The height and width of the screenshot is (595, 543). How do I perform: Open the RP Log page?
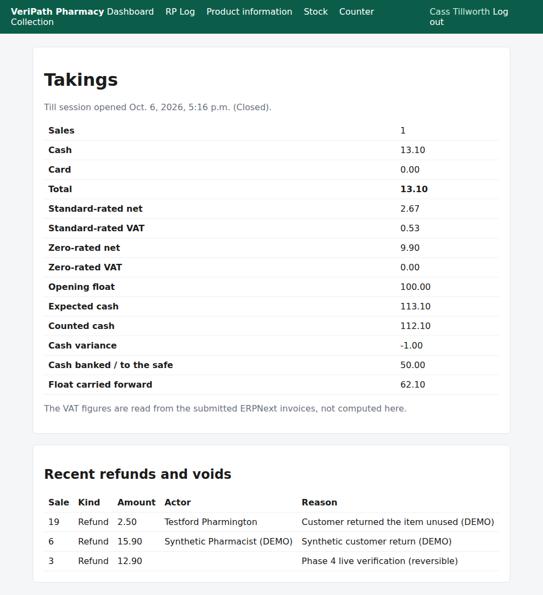[x=180, y=12]
